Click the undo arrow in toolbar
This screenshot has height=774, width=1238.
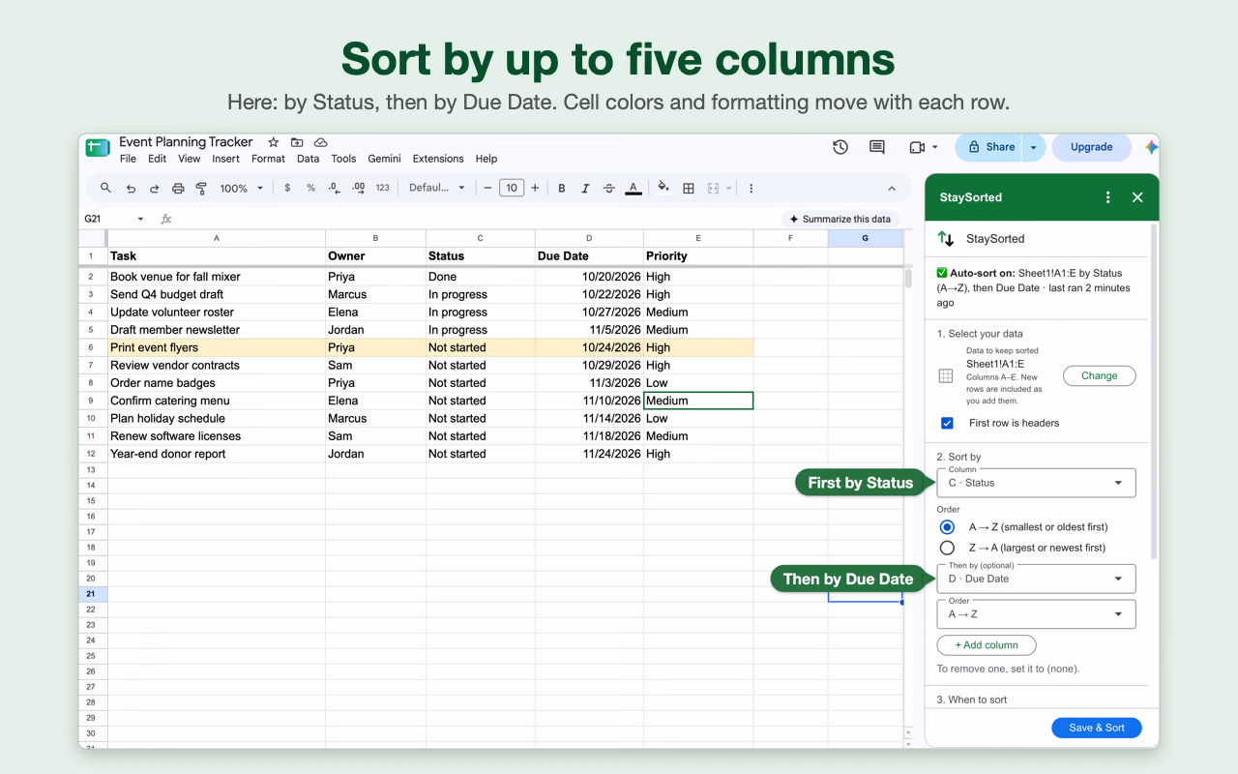131,188
